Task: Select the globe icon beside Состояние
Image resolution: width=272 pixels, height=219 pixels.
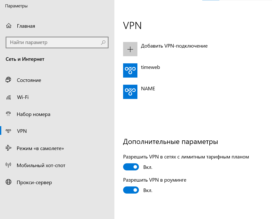Action: (x=8, y=80)
